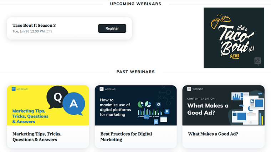Click the gear icon in the digital marketing thumbnail
Screen dimensions: 271x152
tap(158, 104)
